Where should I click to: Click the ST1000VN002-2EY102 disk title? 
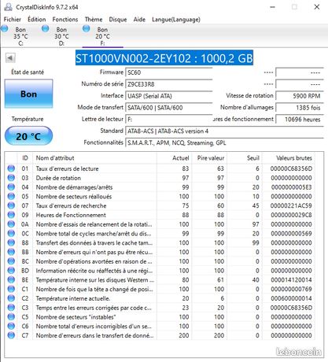164,57
